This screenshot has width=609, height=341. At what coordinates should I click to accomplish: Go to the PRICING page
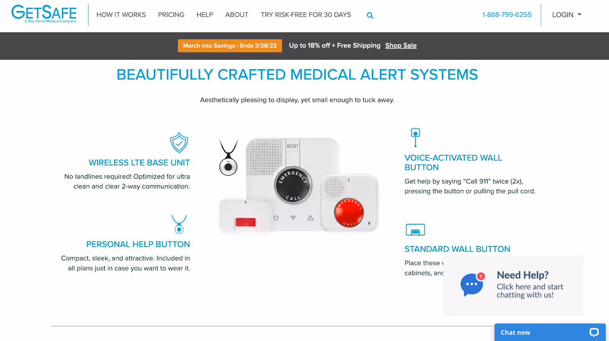click(171, 15)
